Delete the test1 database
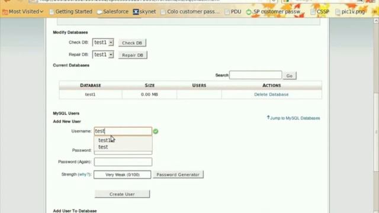This screenshot has height=213, width=379. click(271, 95)
